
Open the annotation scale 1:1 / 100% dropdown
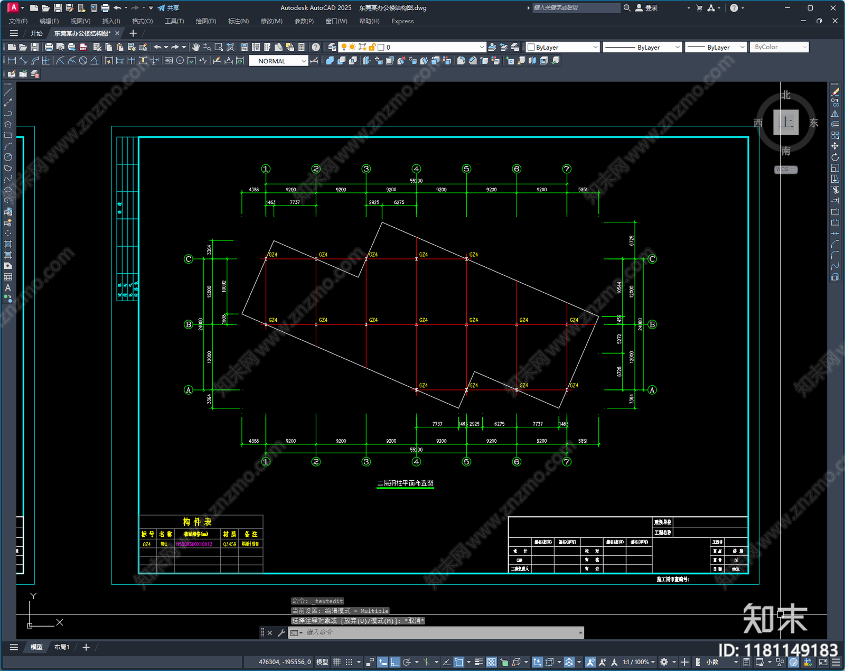point(638,662)
